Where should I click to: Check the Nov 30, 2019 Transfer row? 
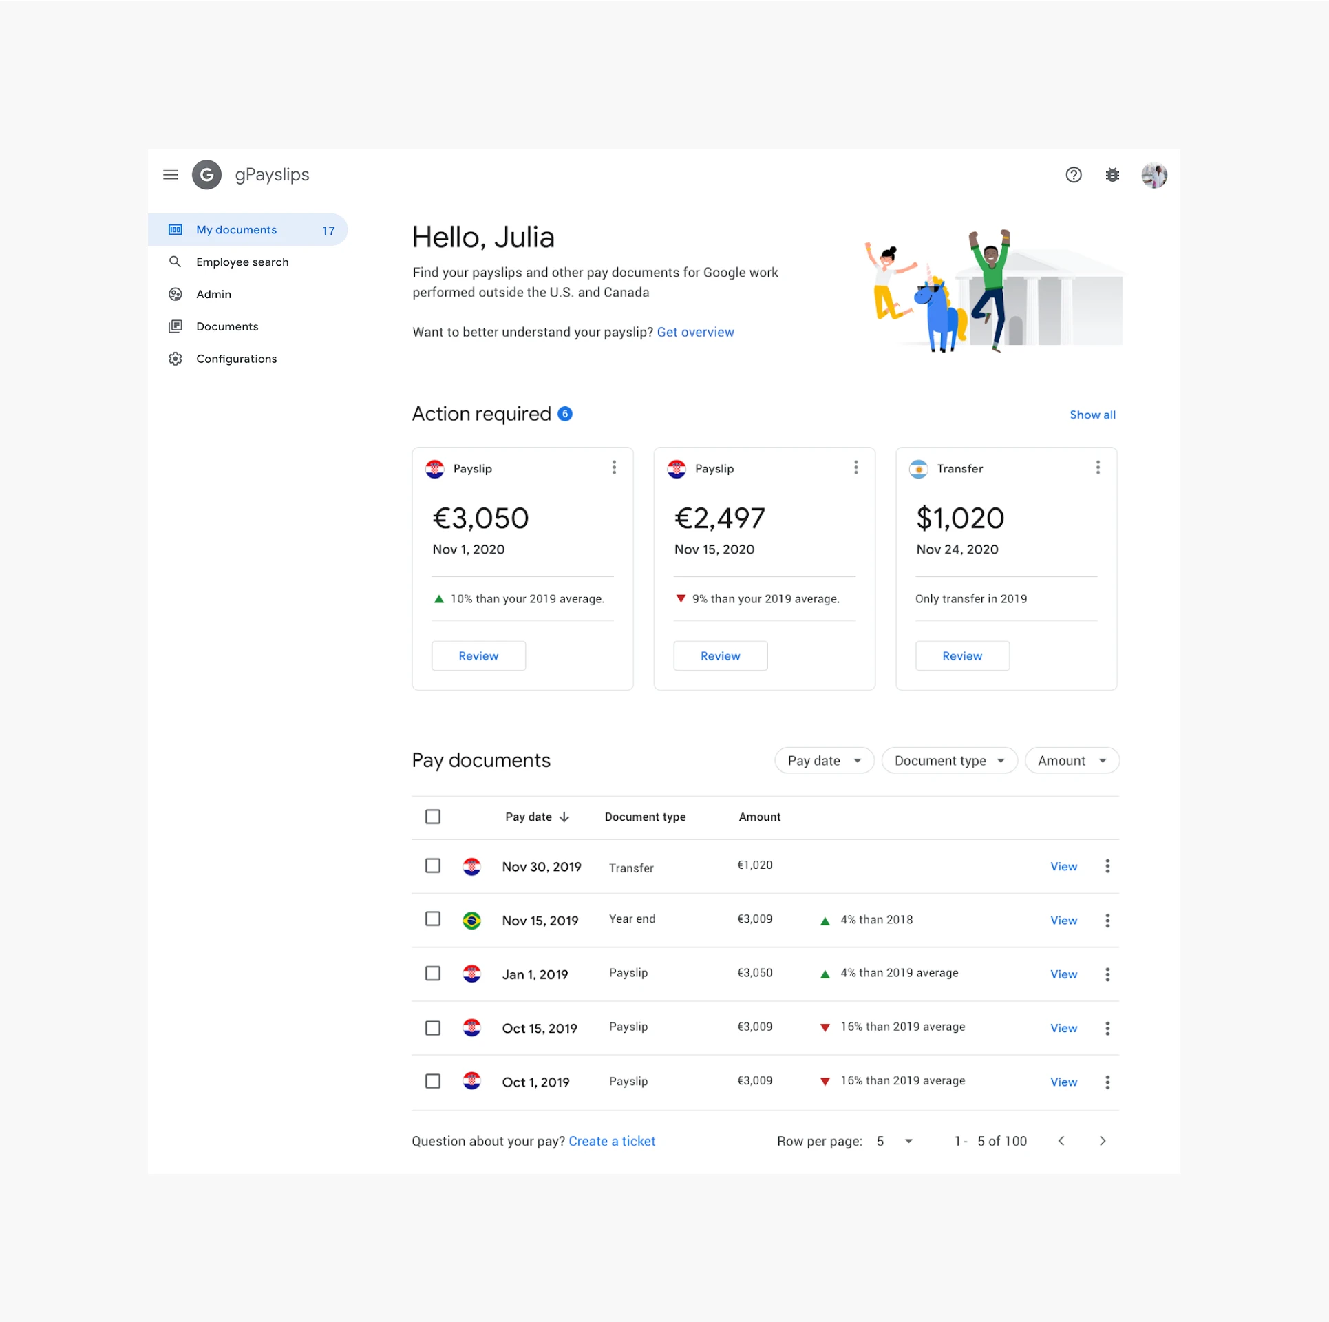pos(432,865)
